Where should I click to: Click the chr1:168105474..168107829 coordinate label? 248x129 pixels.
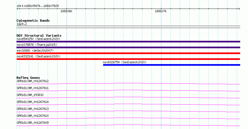click(x=38, y=6)
